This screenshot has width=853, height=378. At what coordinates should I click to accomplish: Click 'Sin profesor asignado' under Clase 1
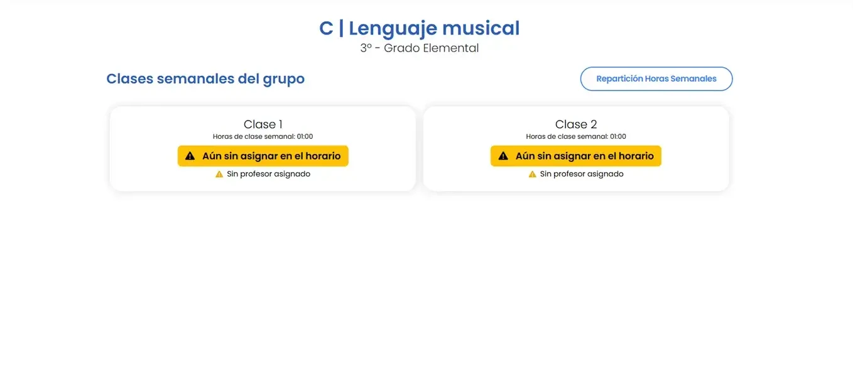click(268, 174)
